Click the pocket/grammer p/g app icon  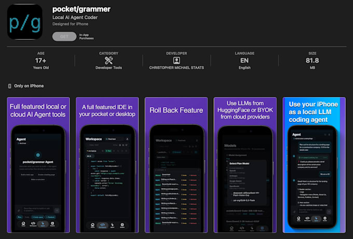[25, 22]
